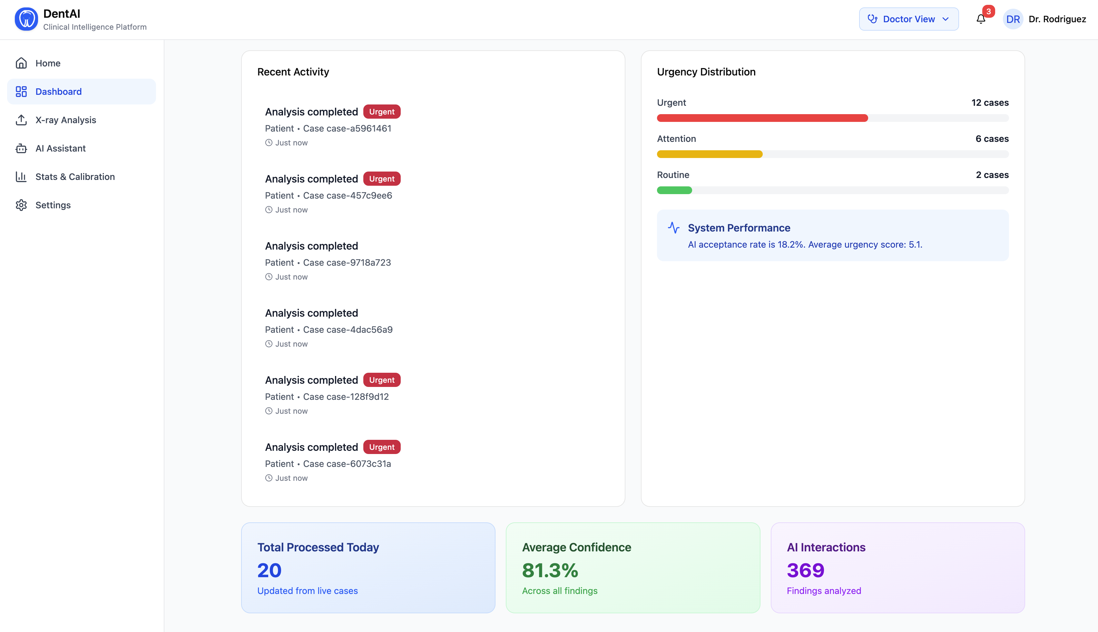Click the yellow Attention progress bar

[709, 154]
